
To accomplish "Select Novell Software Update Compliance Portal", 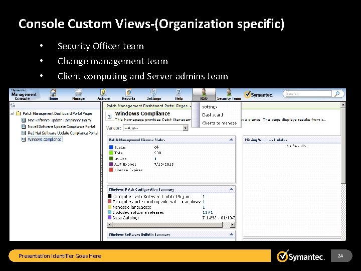I will (61, 126).
